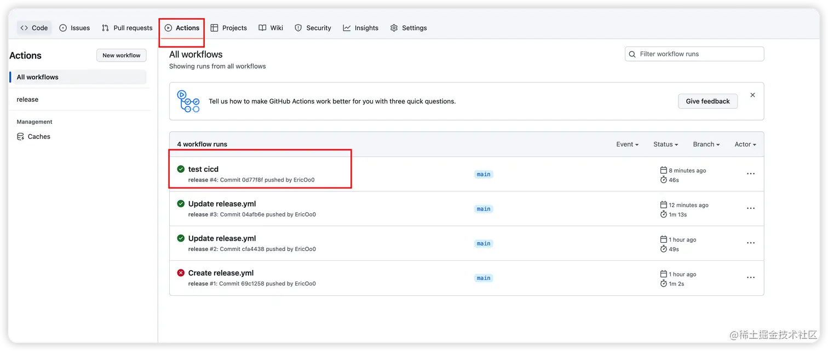Click the search magnifier icon
This screenshot has width=828, height=351.
(x=633, y=54)
